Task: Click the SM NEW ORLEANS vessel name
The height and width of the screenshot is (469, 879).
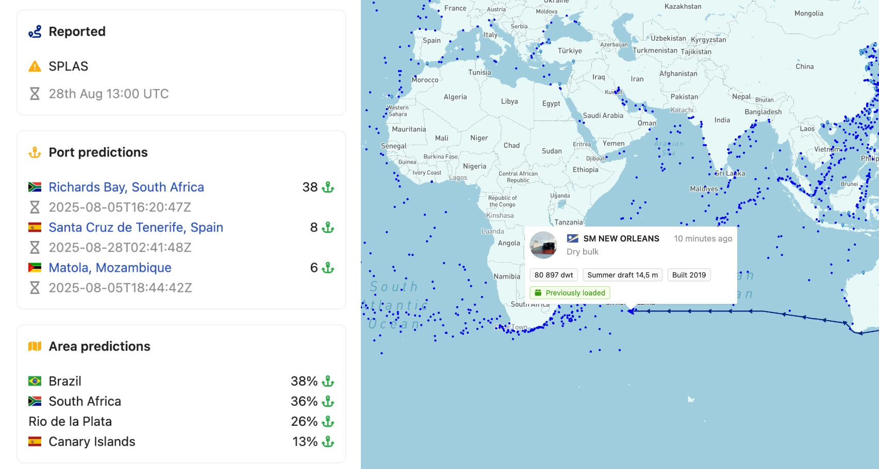Action: coord(621,238)
